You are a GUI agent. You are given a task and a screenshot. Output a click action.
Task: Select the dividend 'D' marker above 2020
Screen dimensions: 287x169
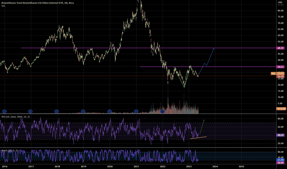click(109, 111)
